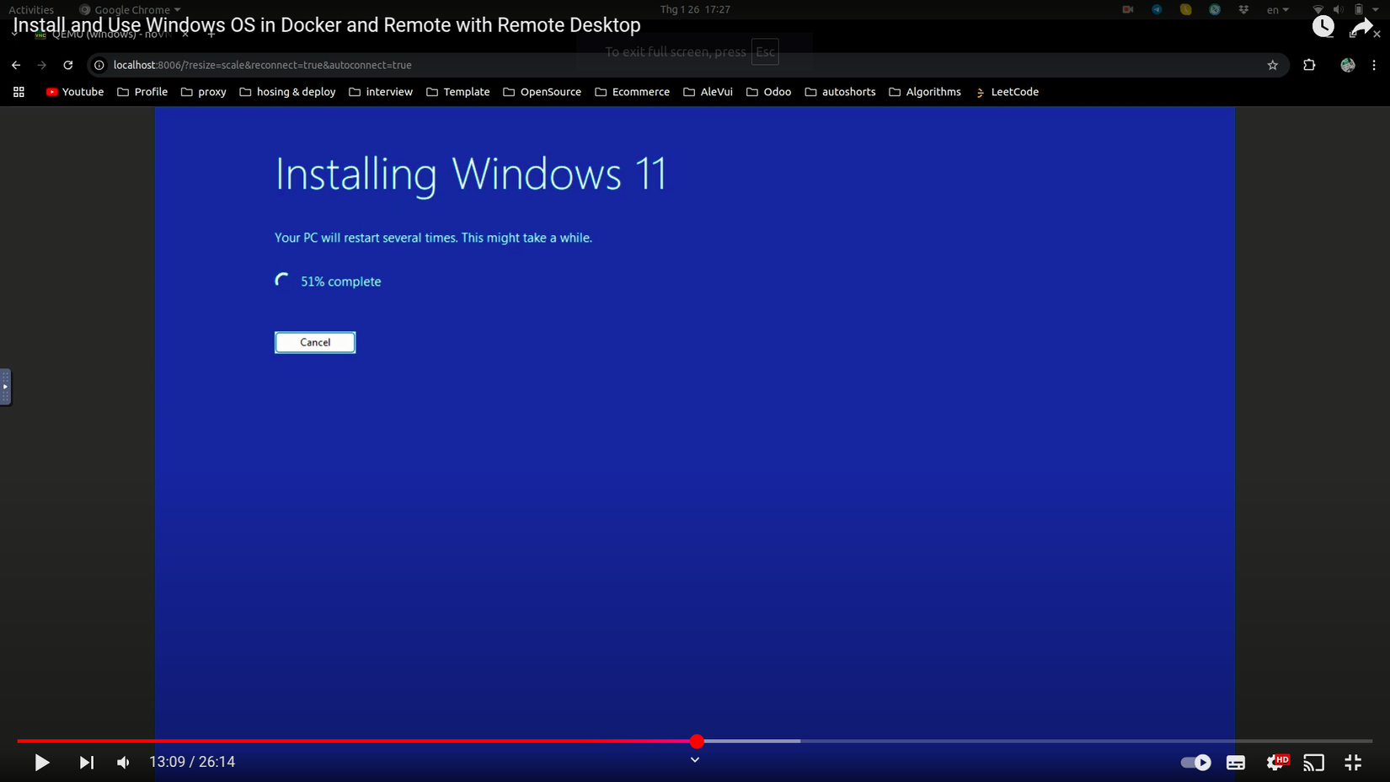
Task: Exit fullscreen via the shrink icon
Action: (x=1353, y=762)
